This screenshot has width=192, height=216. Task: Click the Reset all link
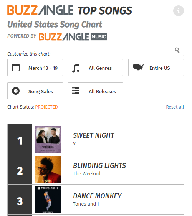tap(175, 107)
